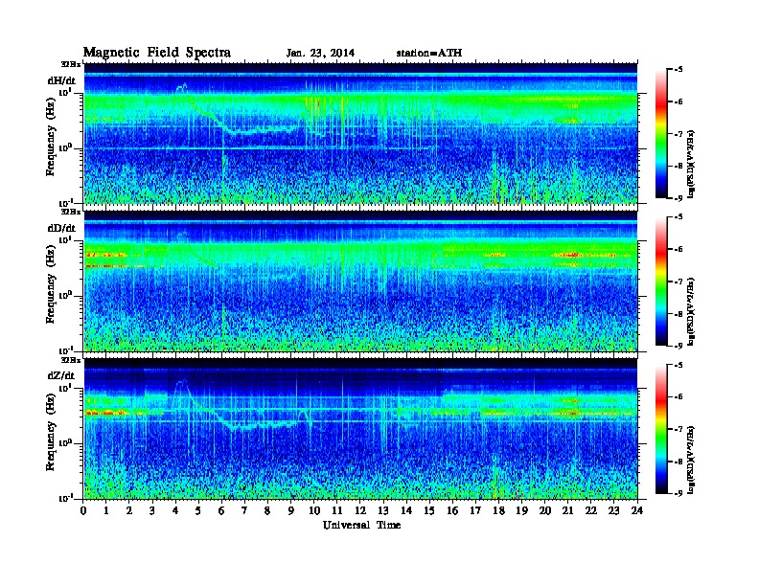
Task: Select the dD/dt panel label
Action: click(61, 228)
